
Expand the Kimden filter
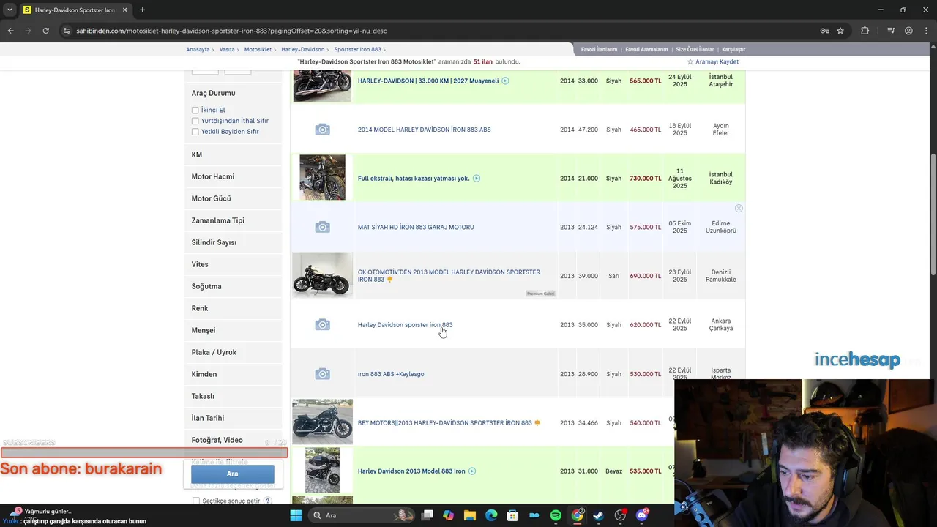233,374
